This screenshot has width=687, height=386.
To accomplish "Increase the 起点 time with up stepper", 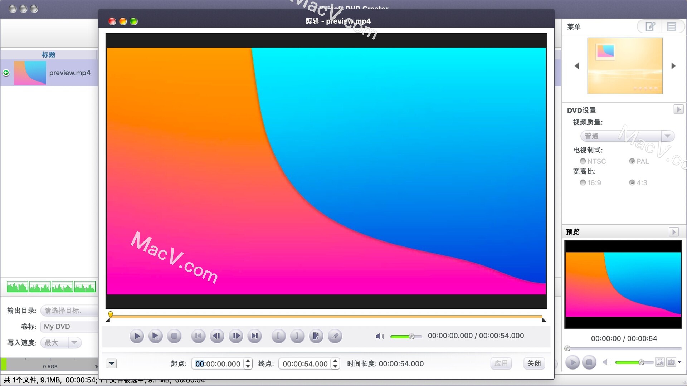I will click(248, 361).
